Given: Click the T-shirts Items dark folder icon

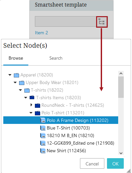Looking at the screenshot, I should point(32,98).
